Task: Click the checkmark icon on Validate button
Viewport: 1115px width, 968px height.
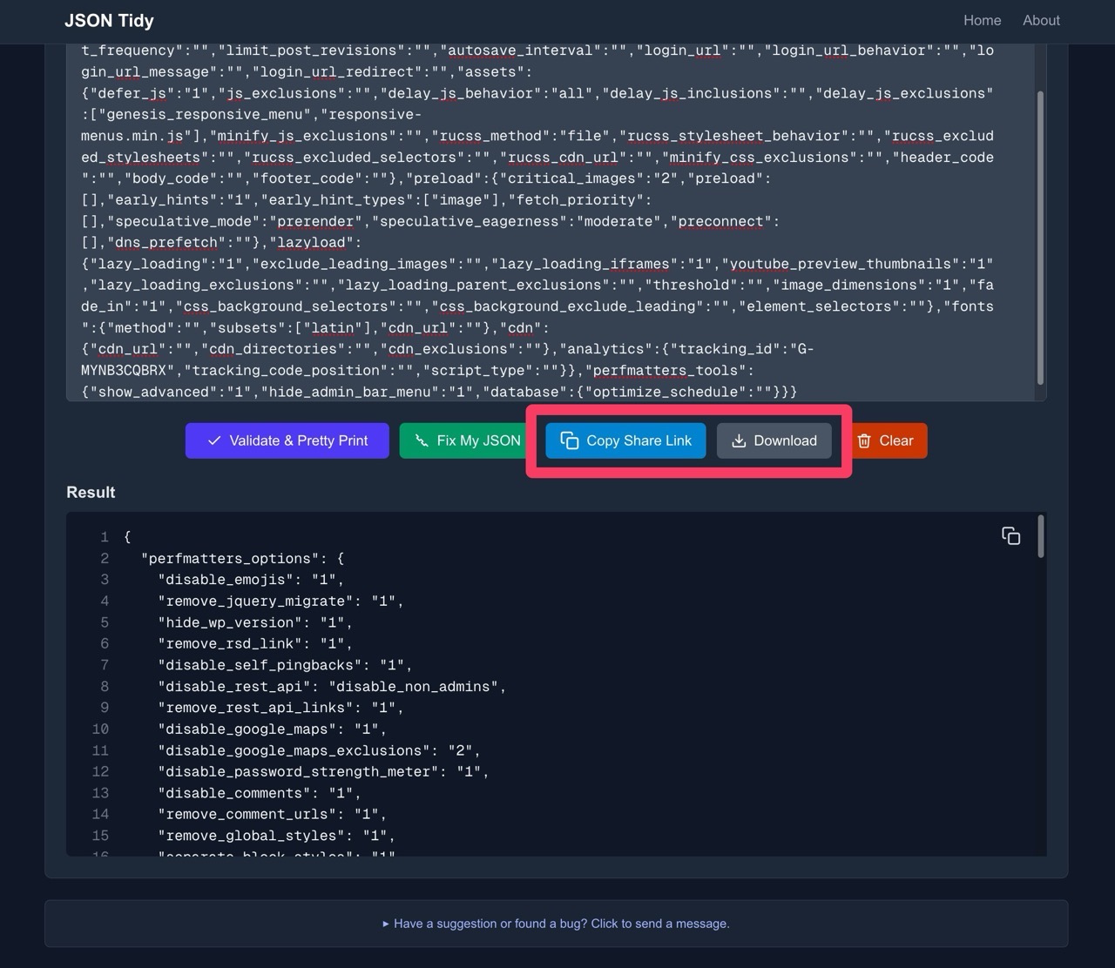Action: [x=214, y=440]
